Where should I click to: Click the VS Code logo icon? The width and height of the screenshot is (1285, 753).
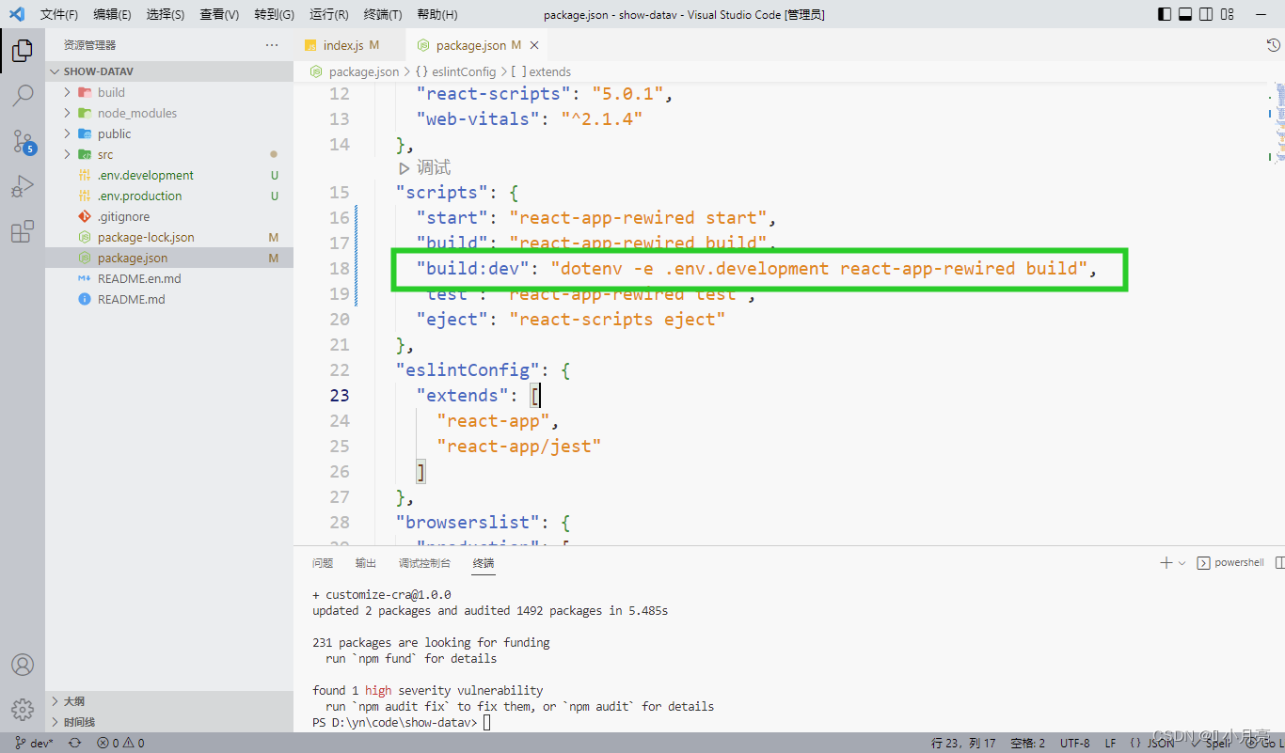tap(16, 14)
